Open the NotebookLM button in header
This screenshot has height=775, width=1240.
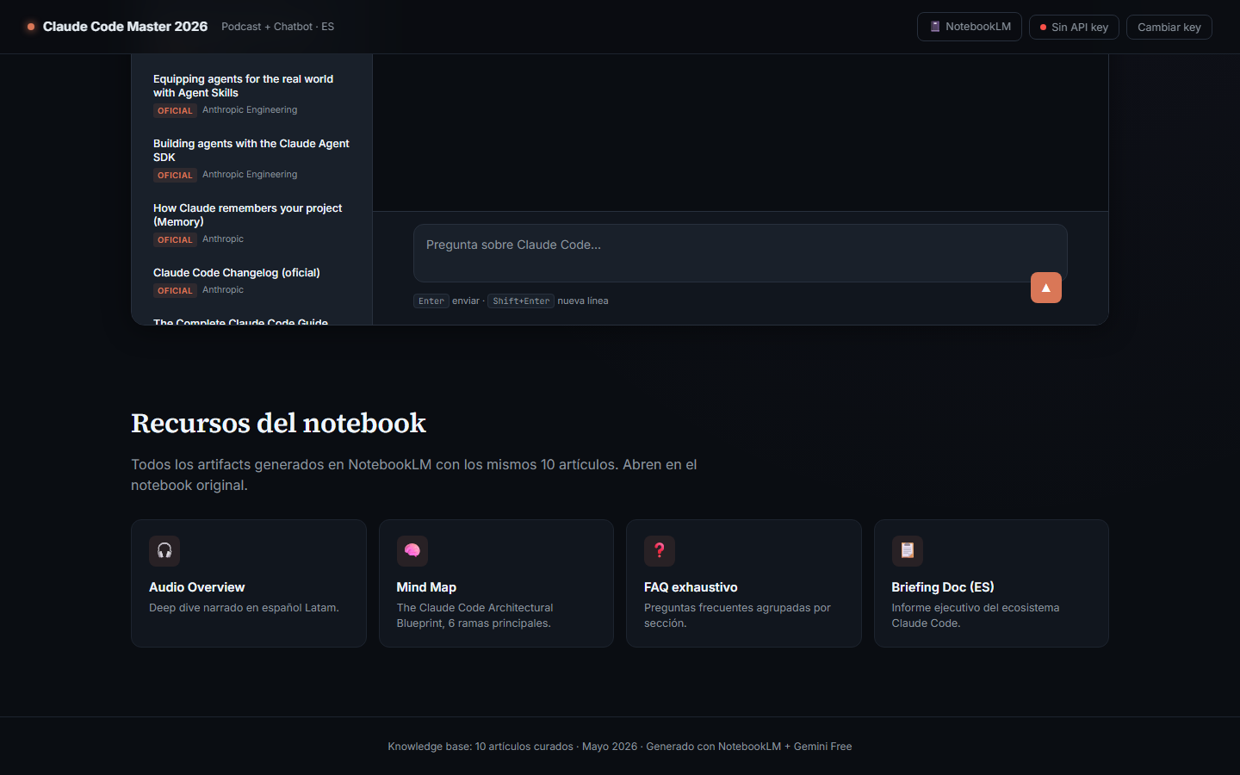click(x=970, y=27)
